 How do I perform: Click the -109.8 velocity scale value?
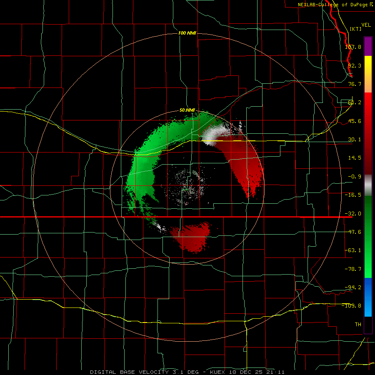click(352, 306)
